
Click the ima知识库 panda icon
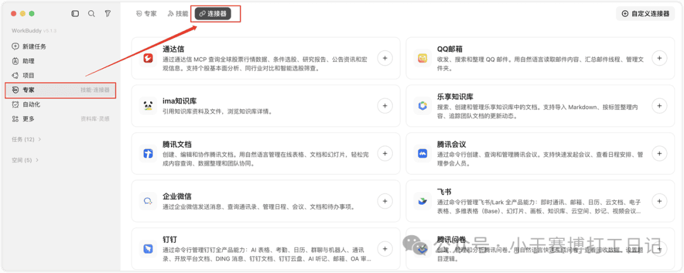point(148,106)
